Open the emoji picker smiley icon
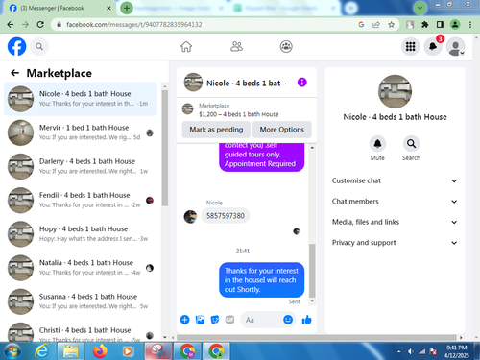Viewport: 480px width, 360px height. tap(288, 320)
